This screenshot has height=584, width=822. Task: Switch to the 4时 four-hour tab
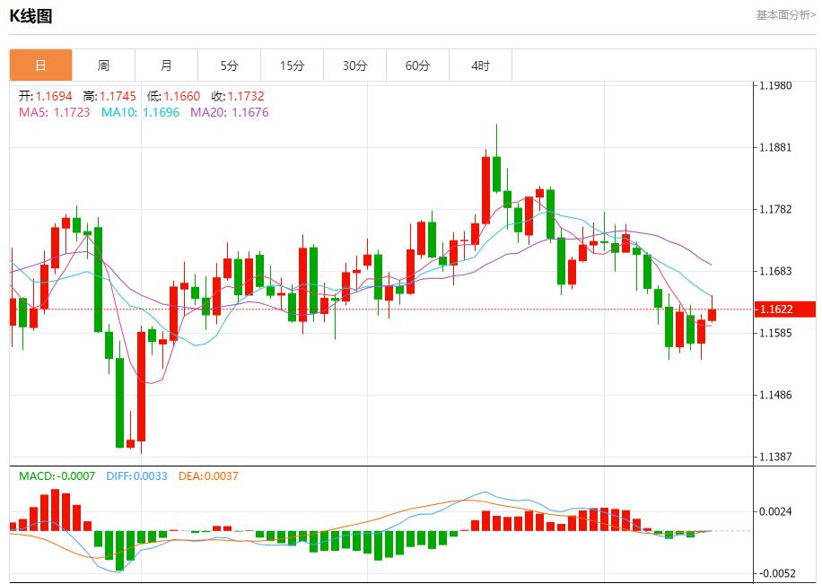[x=481, y=65]
